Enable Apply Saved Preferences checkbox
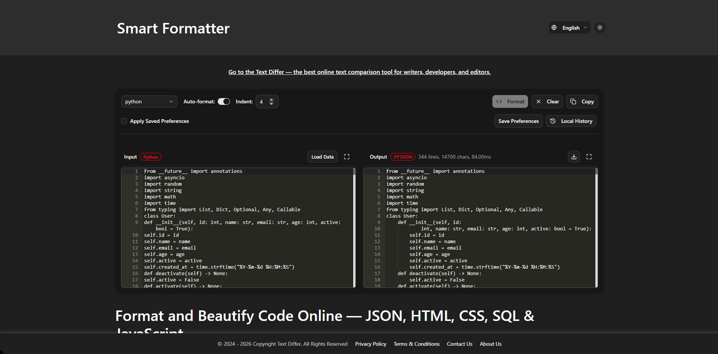Screen dimensions: 718x354 124,121
